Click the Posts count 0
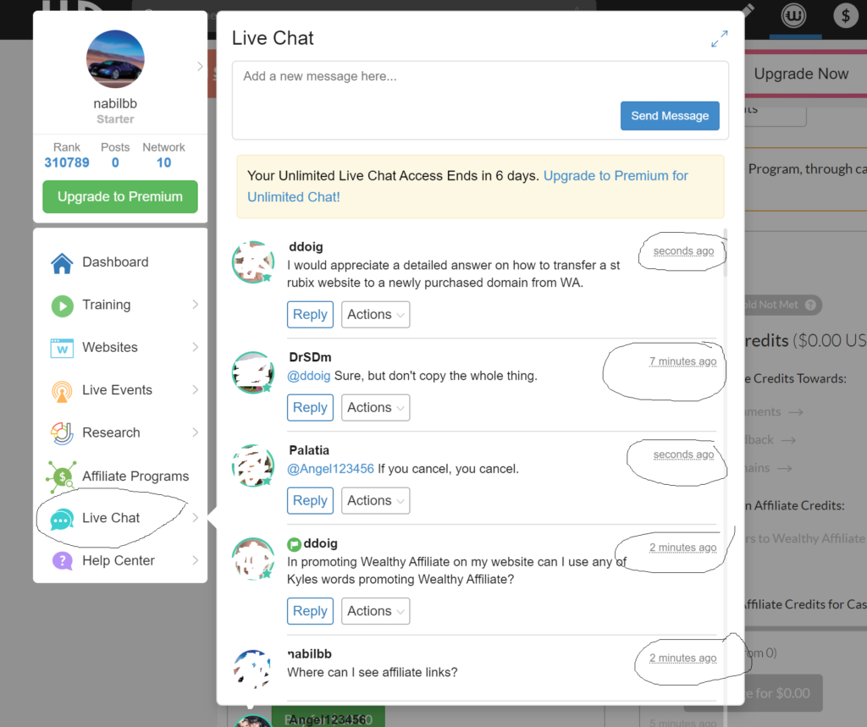Viewport: 867px width, 727px height. click(115, 162)
